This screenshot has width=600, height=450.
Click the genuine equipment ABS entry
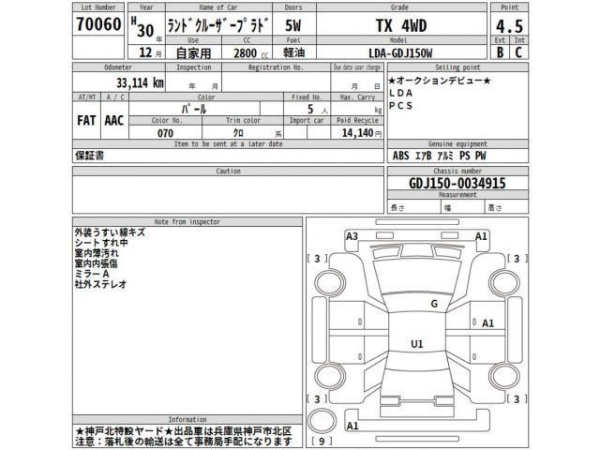pos(400,156)
